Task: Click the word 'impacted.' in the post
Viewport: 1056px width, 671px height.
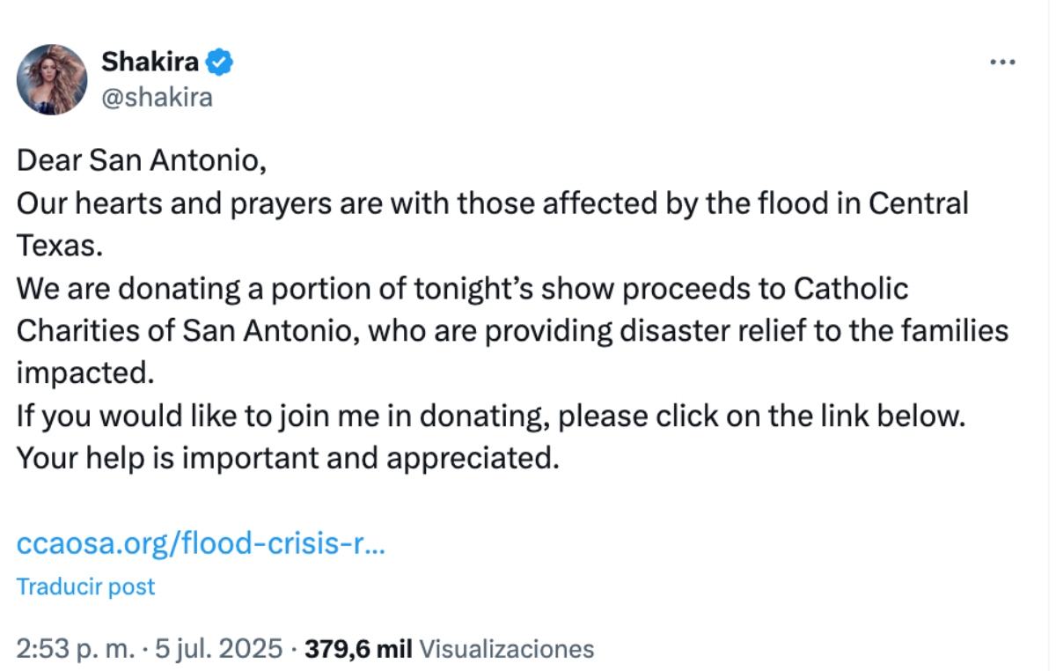Action: [x=85, y=373]
